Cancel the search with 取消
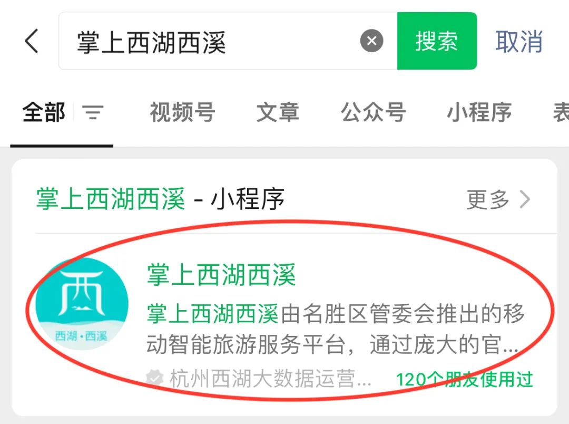This screenshot has height=424, width=569. [x=519, y=42]
